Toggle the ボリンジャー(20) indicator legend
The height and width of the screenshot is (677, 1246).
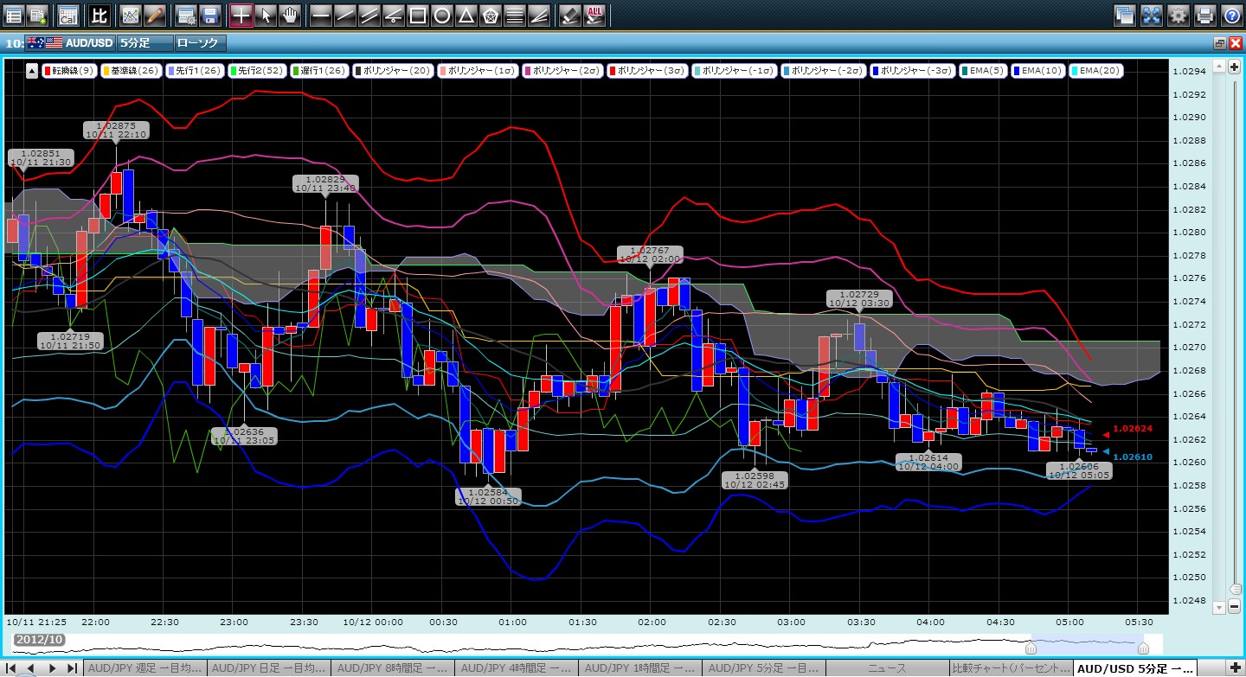point(391,71)
